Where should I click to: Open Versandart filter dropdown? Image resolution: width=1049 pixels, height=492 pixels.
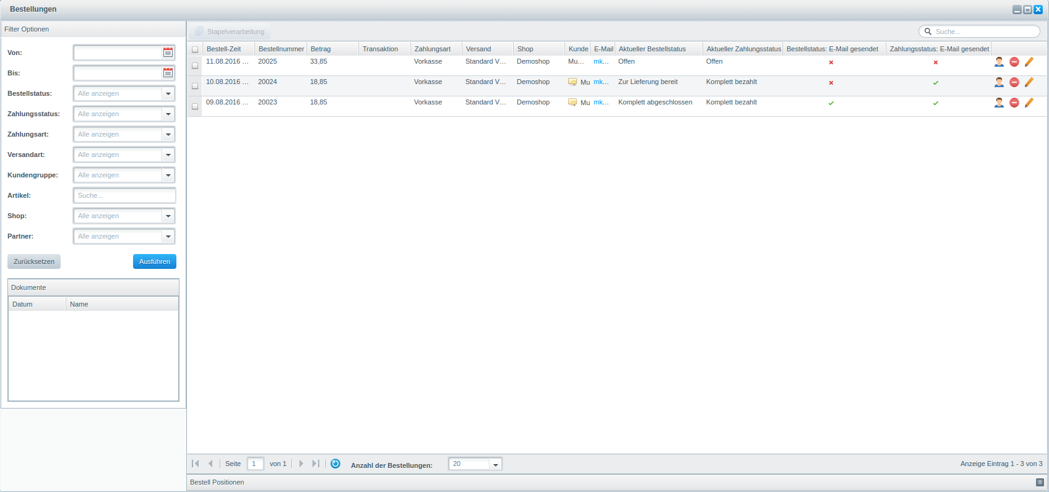tap(168, 155)
